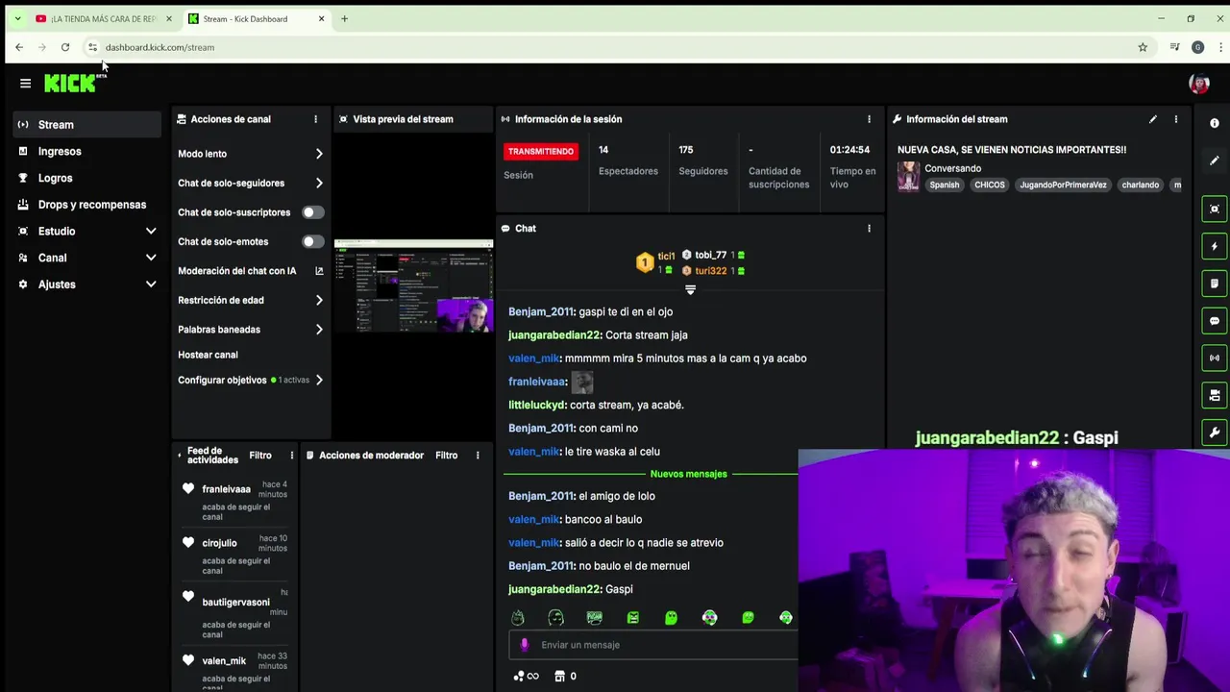Pick the green blob emote
1230x692 pixels.
(671, 618)
